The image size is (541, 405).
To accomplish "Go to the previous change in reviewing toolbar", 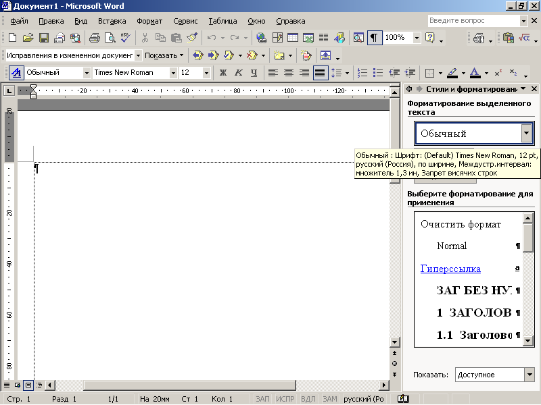I will (197, 55).
